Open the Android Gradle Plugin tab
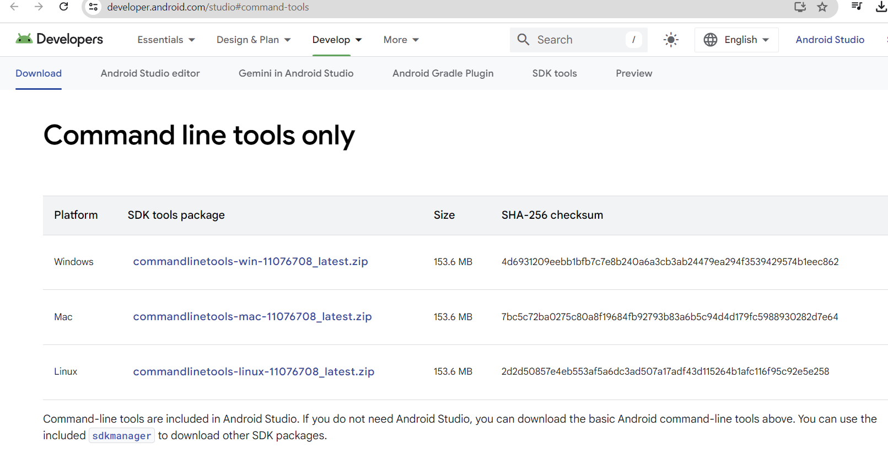Image resolution: width=888 pixels, height=464 pixels. [443, 73]
